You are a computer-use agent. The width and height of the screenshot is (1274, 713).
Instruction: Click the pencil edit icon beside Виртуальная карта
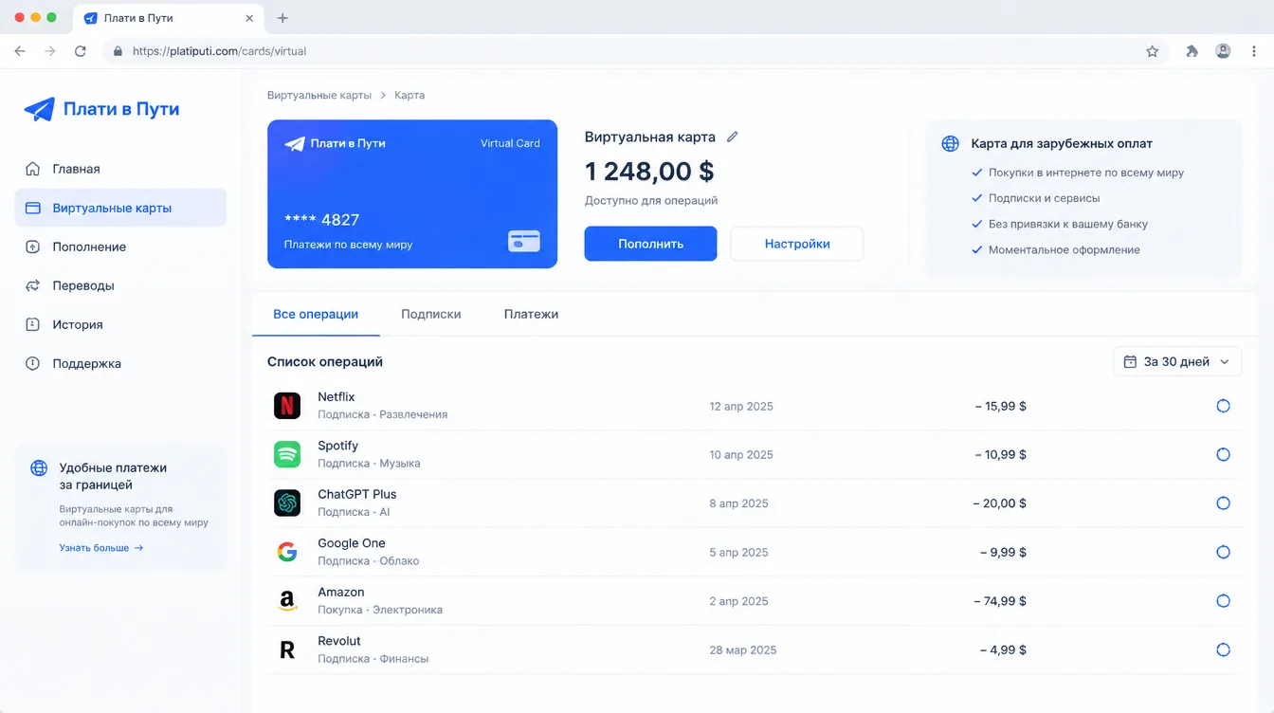click(732, 137)
